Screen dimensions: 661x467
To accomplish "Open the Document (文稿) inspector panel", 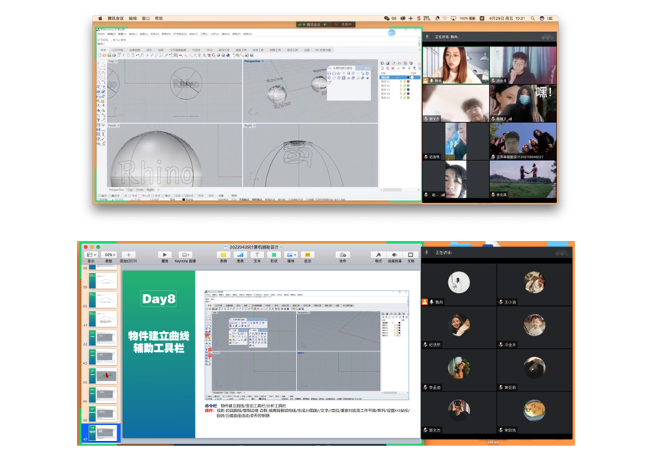I will click(x=411, y=255).
